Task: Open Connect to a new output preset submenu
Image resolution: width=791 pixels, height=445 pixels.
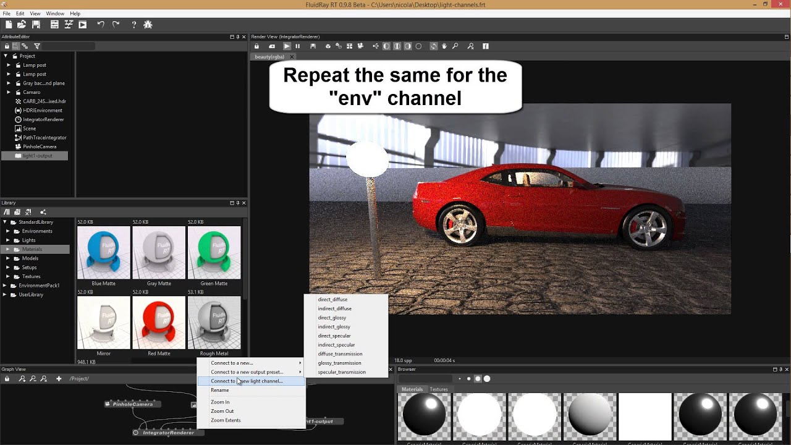Action: (x=251, y=372)
